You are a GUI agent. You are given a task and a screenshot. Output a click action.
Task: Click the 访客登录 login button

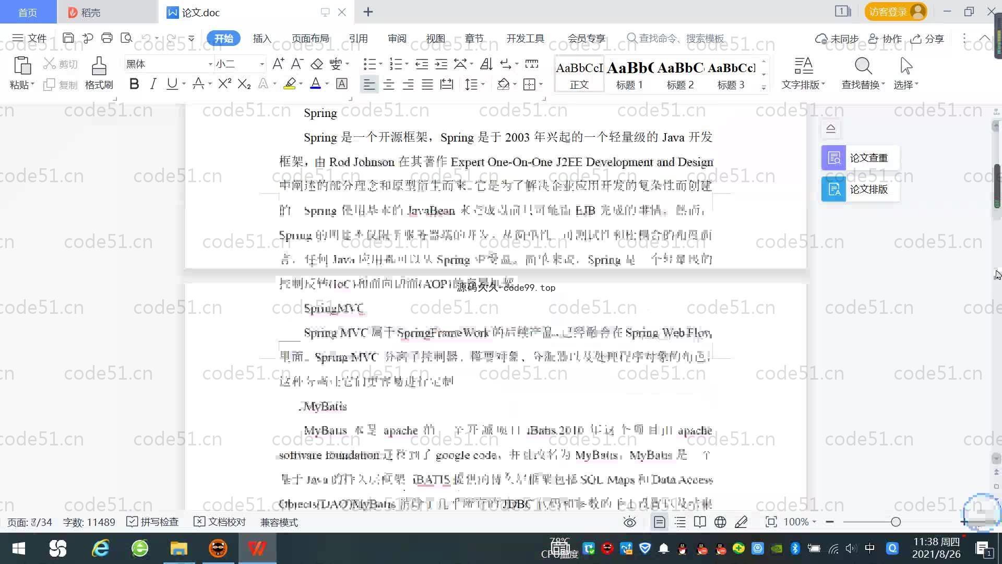tap(896, 11)
